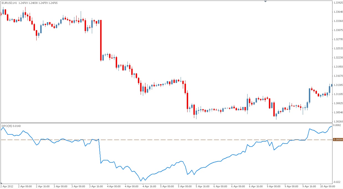
Task: Click the '5 Apr 00:00' time label
Action: coord(167,187)
